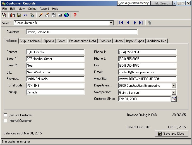The image size is (192, 145).
Task: Go to next customer record
Action: (135, 23)
